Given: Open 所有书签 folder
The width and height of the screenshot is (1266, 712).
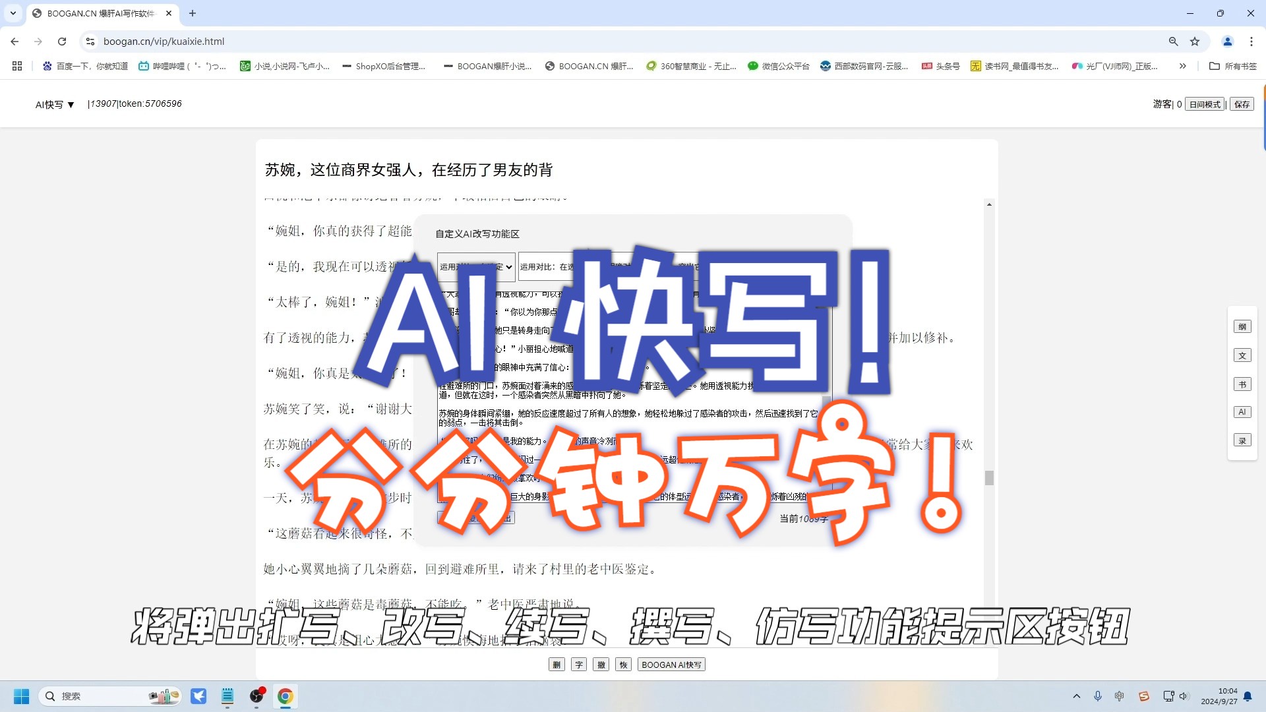Looking at the screenshot, I should pos(1233,66).
